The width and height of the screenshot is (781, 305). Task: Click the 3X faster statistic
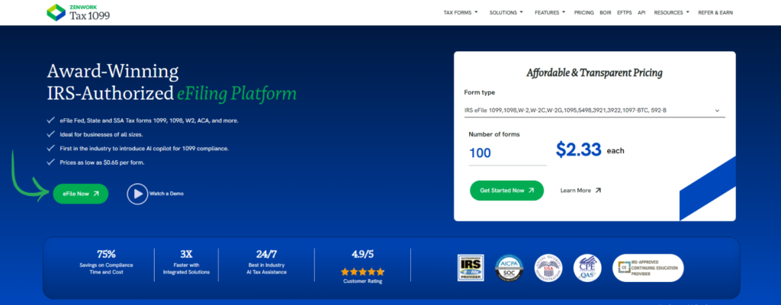(x=186, y=262)
